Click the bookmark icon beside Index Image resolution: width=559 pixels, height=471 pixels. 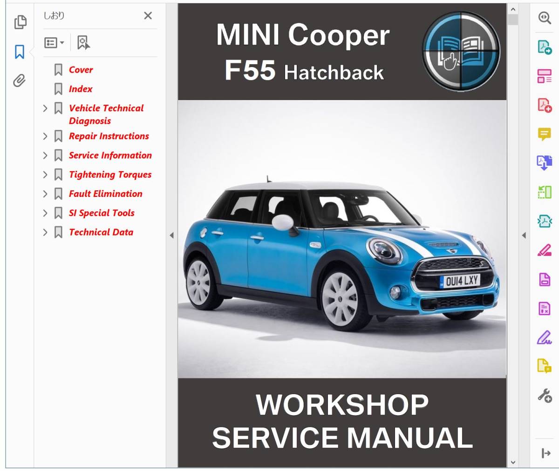58,89
